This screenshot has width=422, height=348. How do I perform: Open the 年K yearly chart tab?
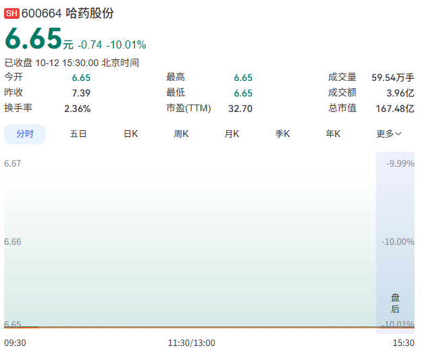tap(333, 134)
